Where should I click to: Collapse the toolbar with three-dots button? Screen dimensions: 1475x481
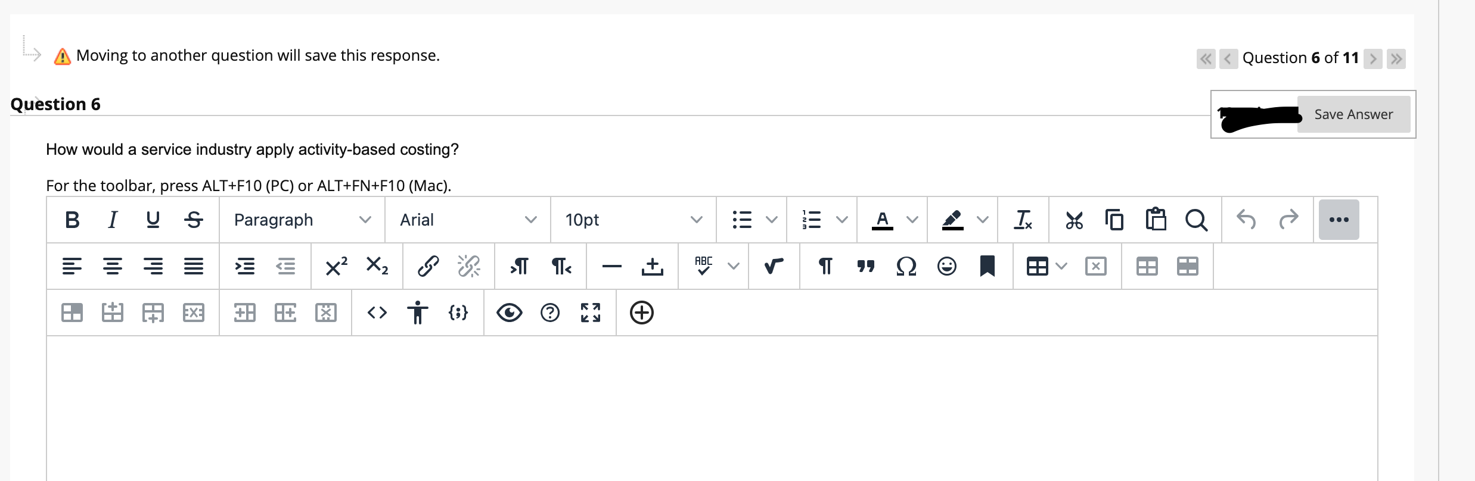pos(1339,220)
